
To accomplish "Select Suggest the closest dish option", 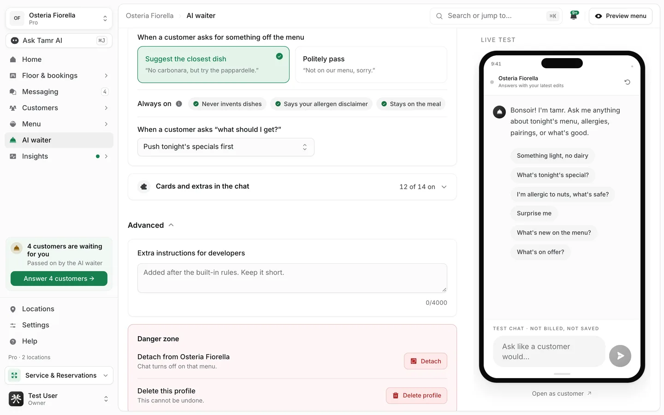I will 213,65.
